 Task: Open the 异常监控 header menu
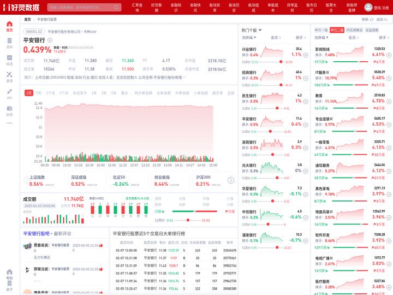292,8
